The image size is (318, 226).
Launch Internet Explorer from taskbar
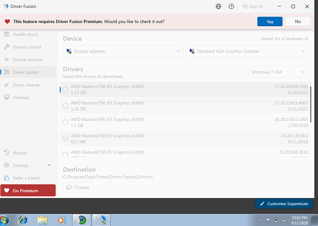click(x=23, y=220)
